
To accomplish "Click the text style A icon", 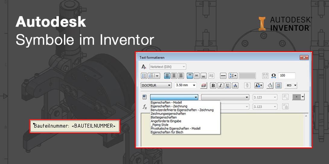I will (144, 67).
